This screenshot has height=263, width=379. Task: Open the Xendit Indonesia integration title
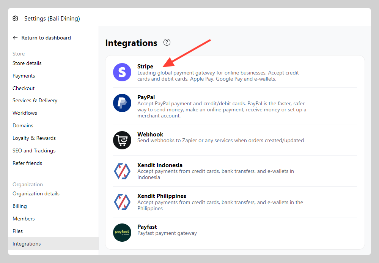(160, 165)
